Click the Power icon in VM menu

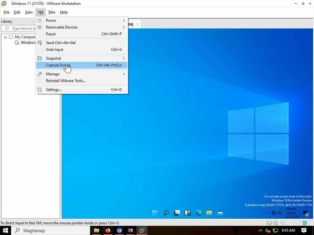[40, 21]
